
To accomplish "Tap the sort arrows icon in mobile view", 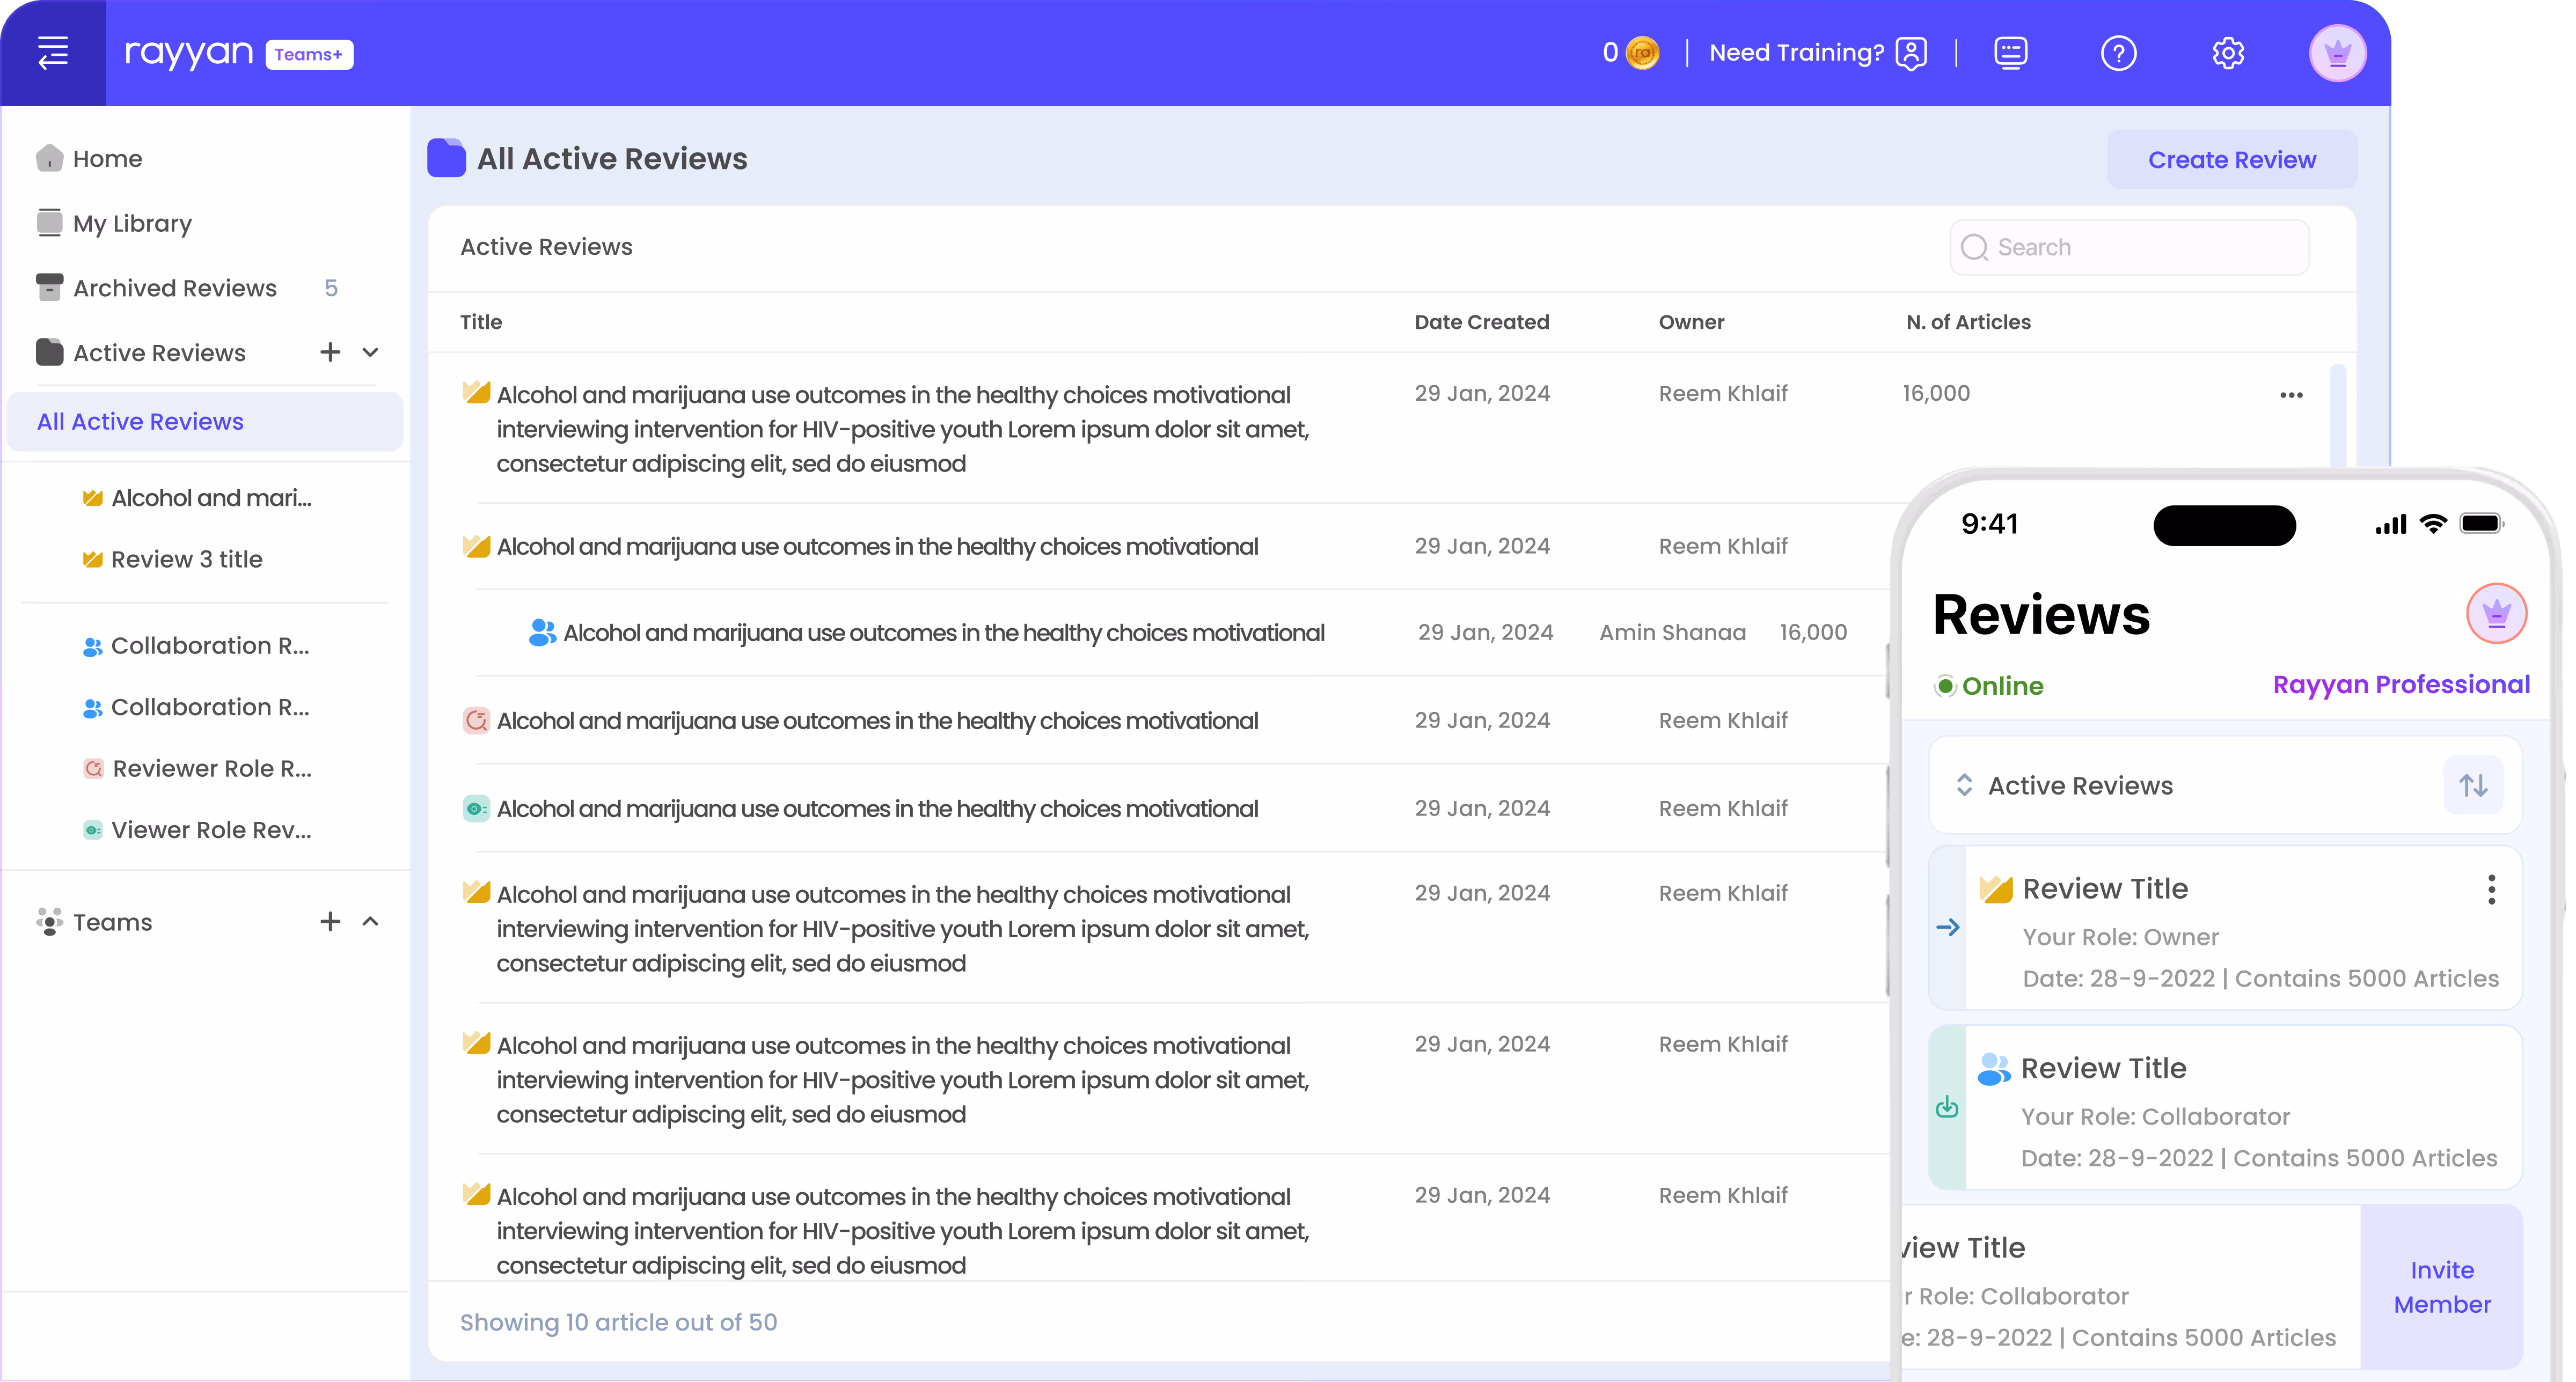I will 2473,786.
